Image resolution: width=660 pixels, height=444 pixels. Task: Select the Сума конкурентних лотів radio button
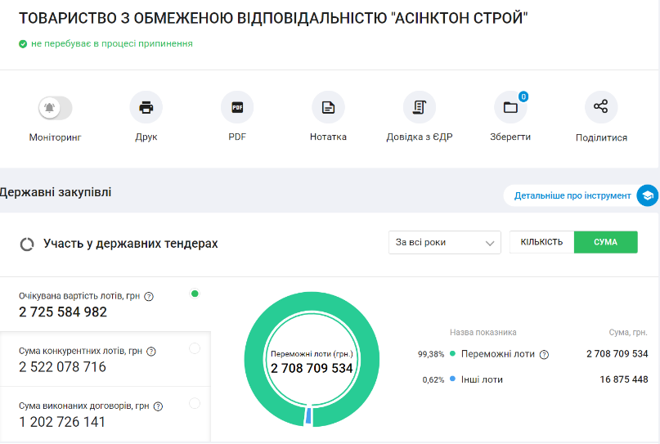pos(195,348)
